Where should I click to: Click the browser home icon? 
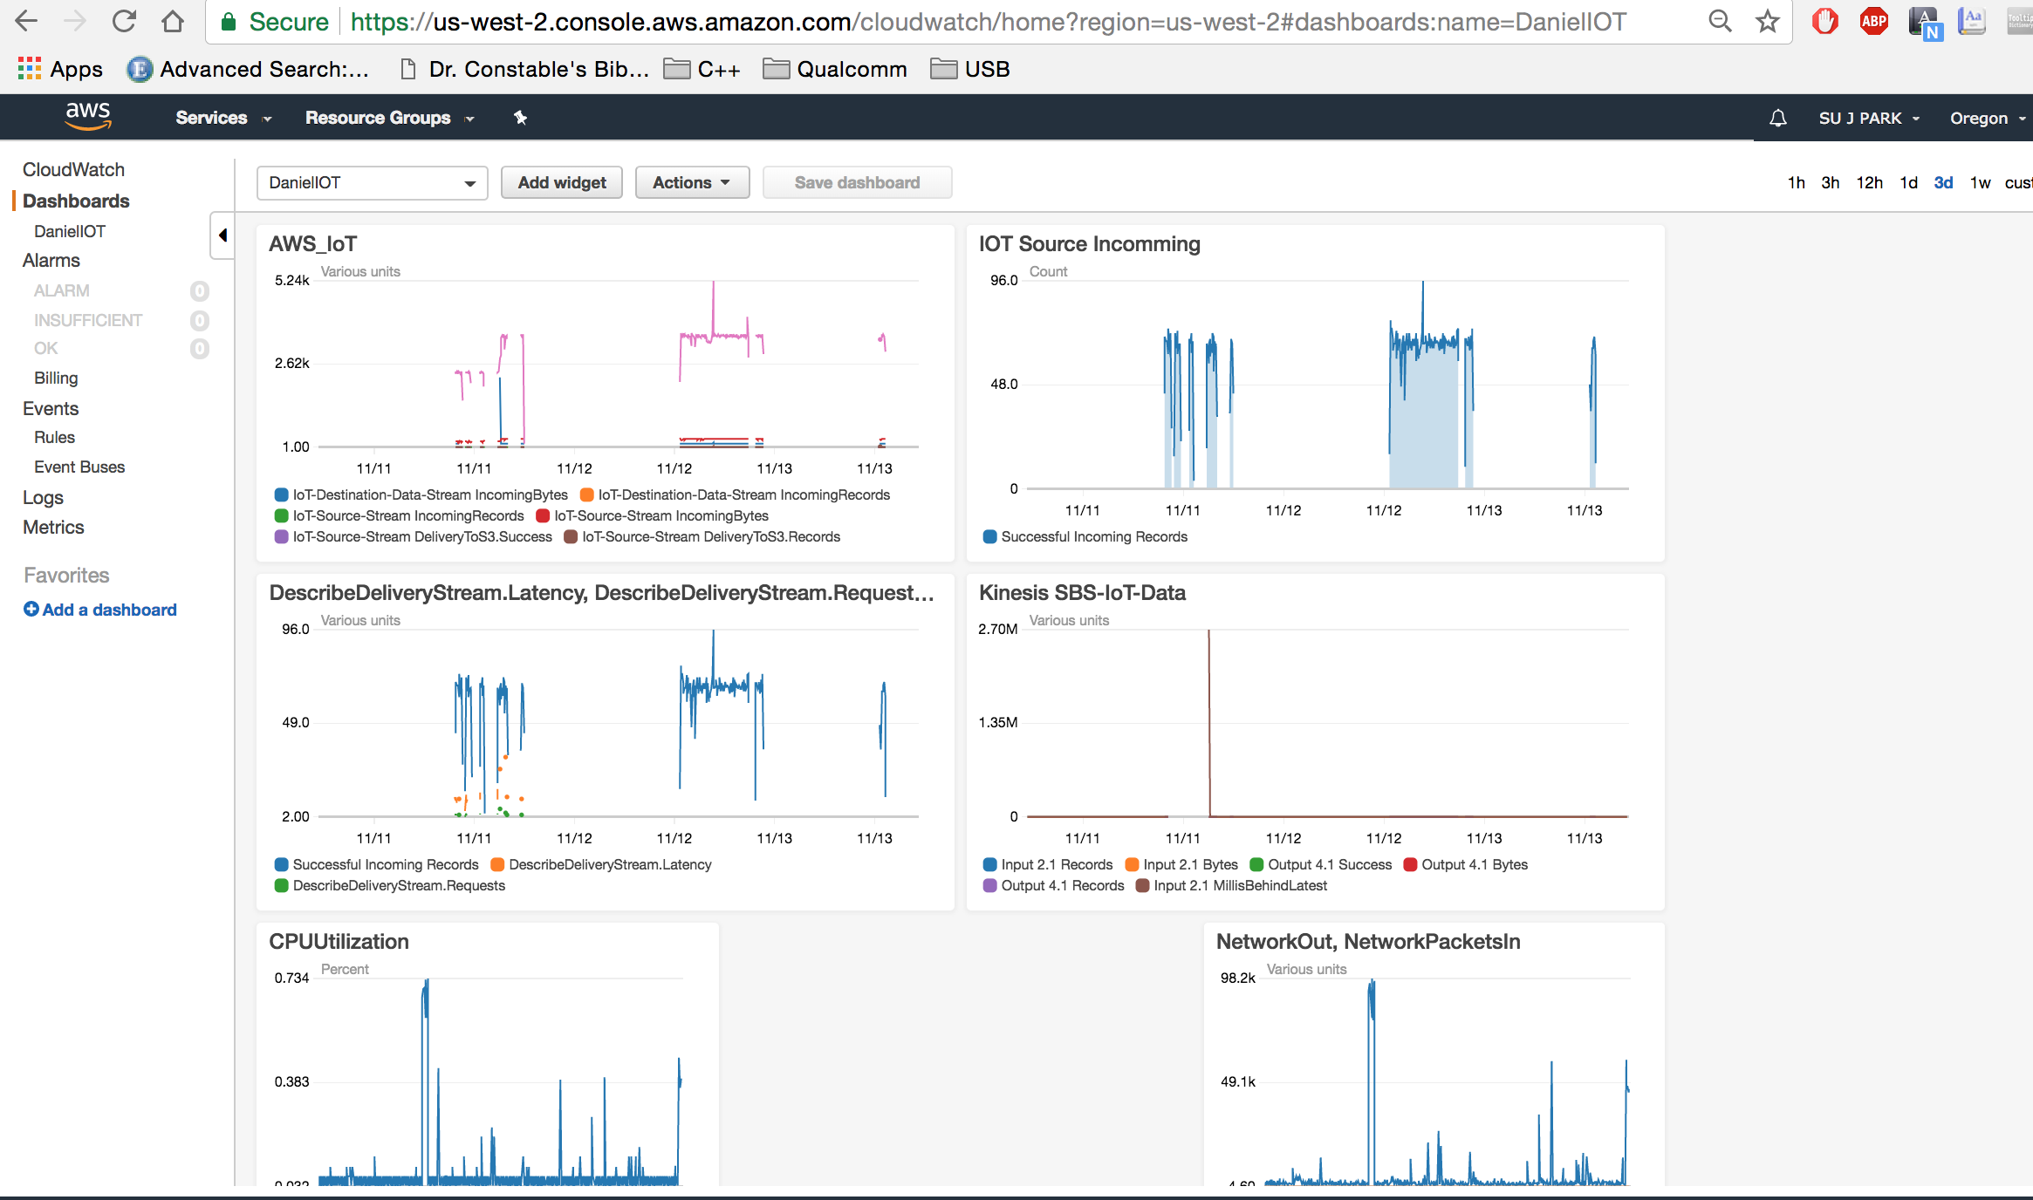point(173,21)
